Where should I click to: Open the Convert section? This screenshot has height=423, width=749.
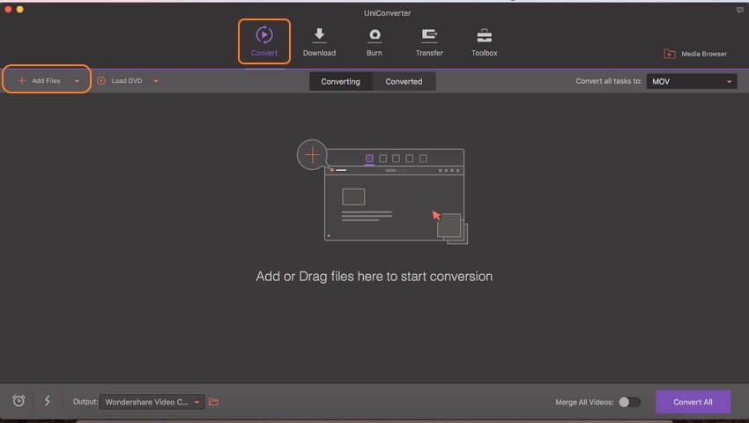[x=264, y=41]
